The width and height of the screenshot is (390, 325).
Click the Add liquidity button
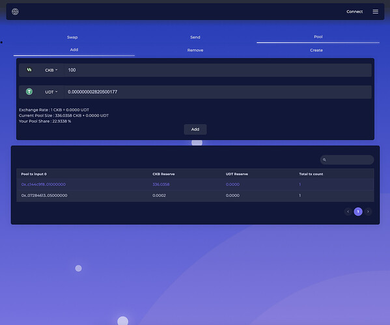[x=195, y=129]
